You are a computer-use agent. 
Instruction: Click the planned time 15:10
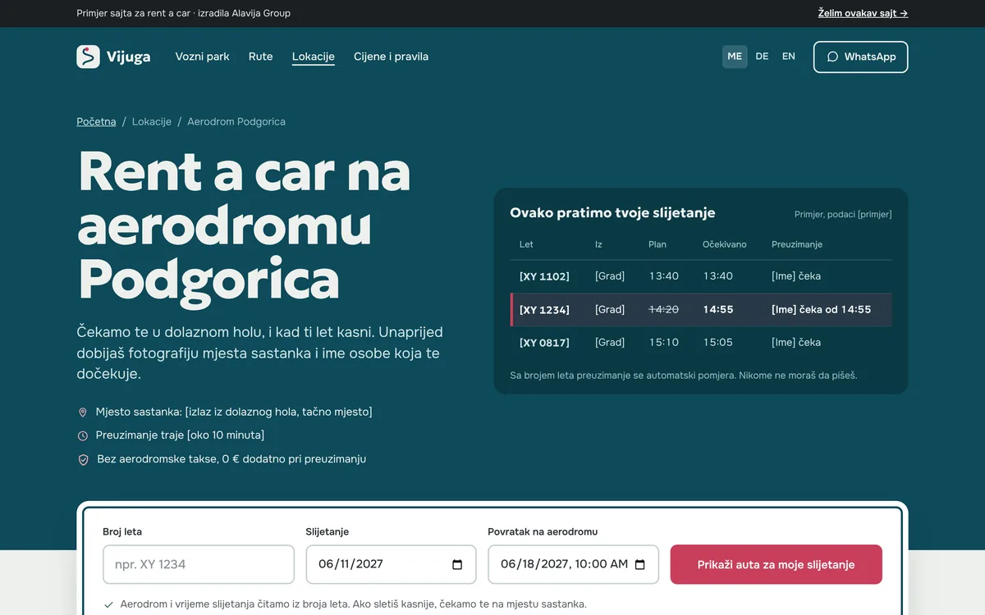[663, 343]
